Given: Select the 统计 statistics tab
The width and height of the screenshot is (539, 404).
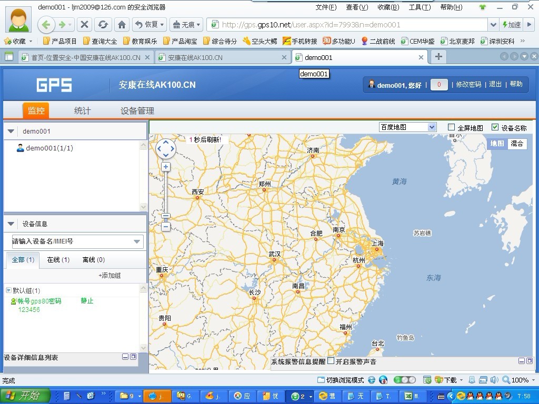Looking at the screenshot, I should pos(83,110).
